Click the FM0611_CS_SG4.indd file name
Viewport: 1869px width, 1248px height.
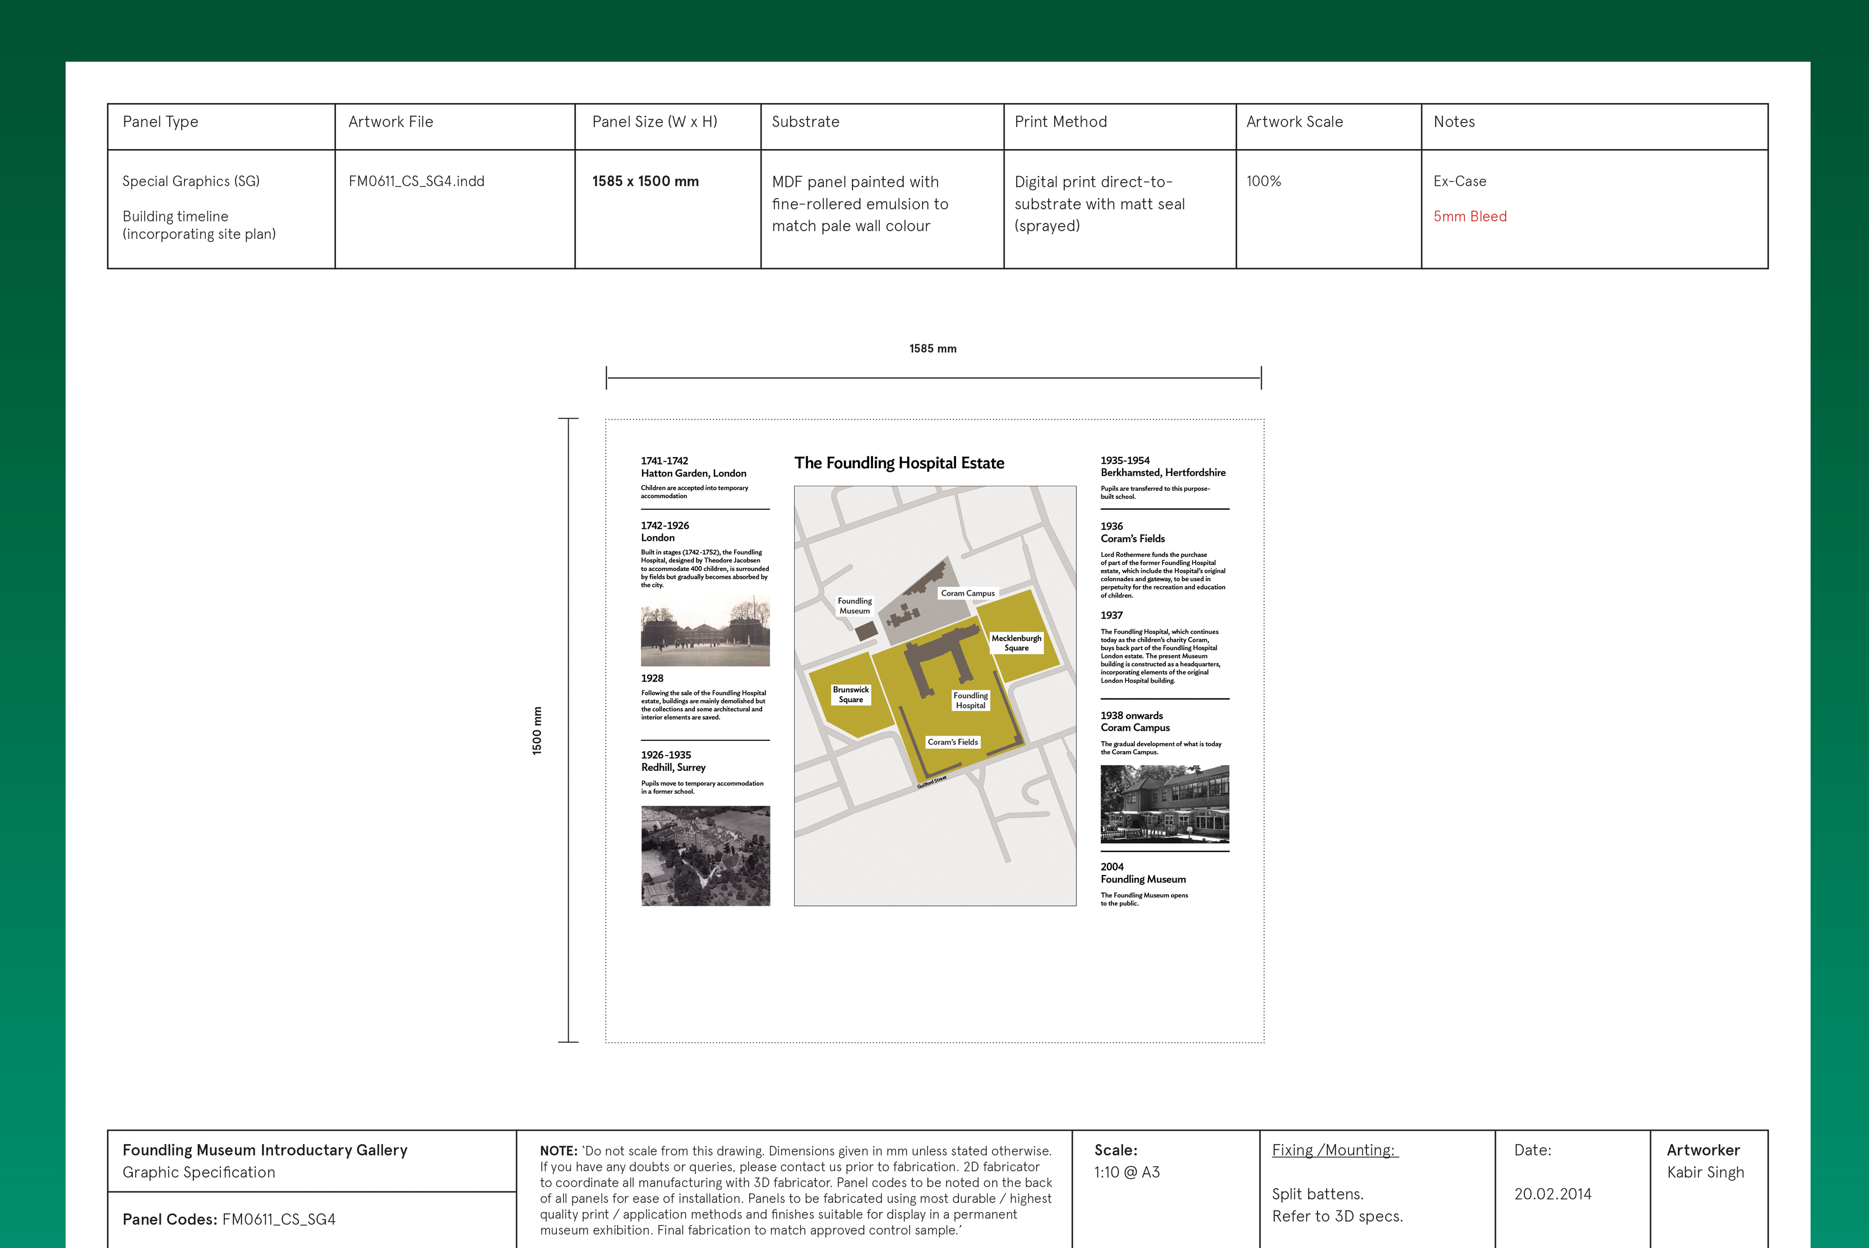tap(416, 182)
